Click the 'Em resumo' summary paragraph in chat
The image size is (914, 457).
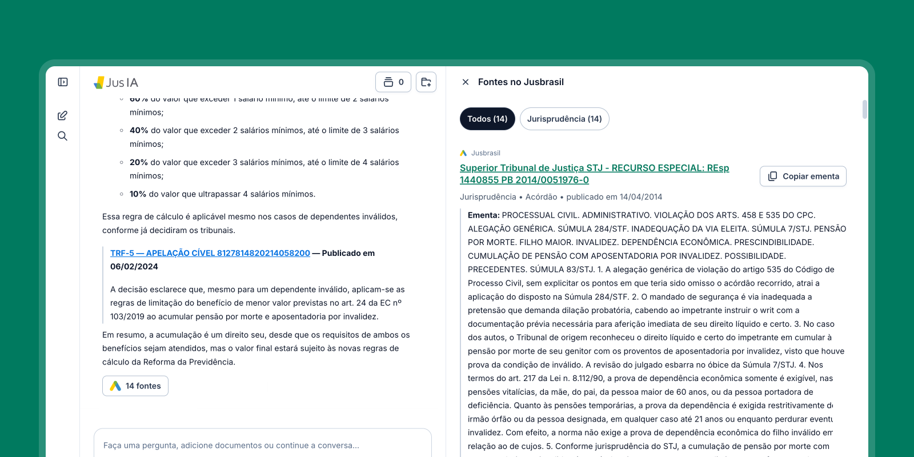click(256, 348)
